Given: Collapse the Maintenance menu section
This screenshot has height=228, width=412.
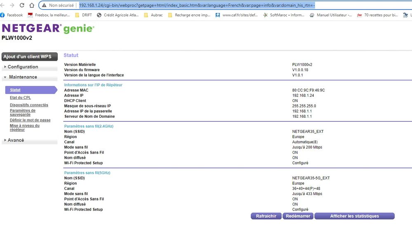Looking at the screenshot, I should click(x=23, y=77).
